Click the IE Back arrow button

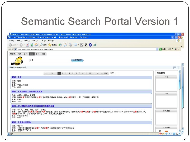click(x=10, y=45)
